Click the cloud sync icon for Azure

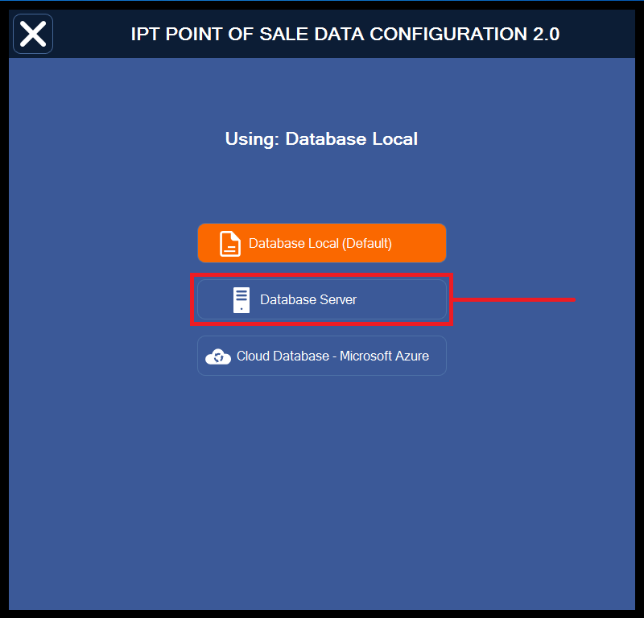(217, 356)
